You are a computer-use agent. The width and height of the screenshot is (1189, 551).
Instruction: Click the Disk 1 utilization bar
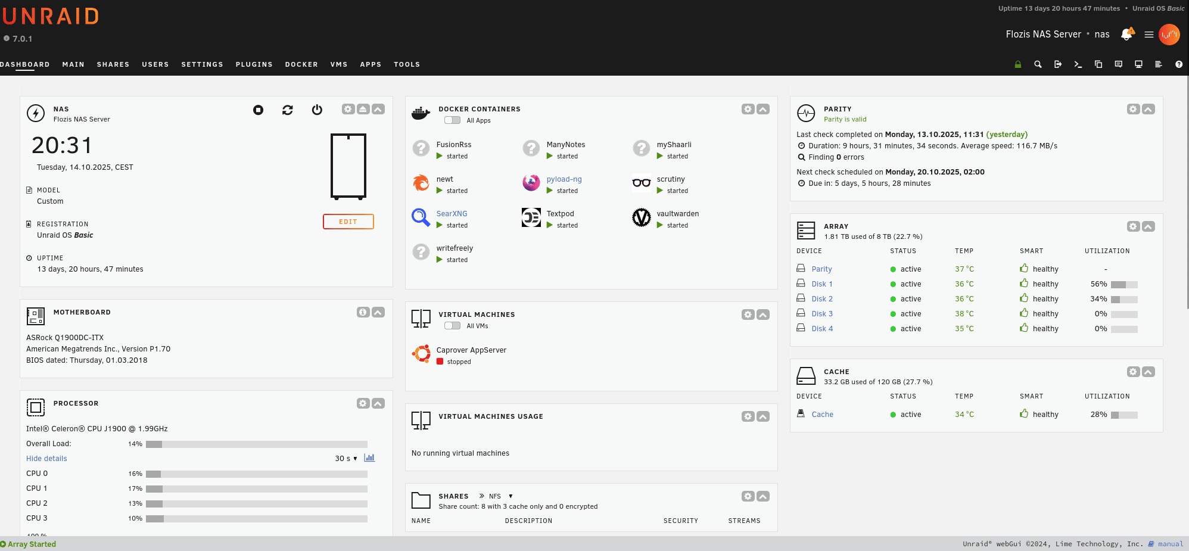point(1124,285)
